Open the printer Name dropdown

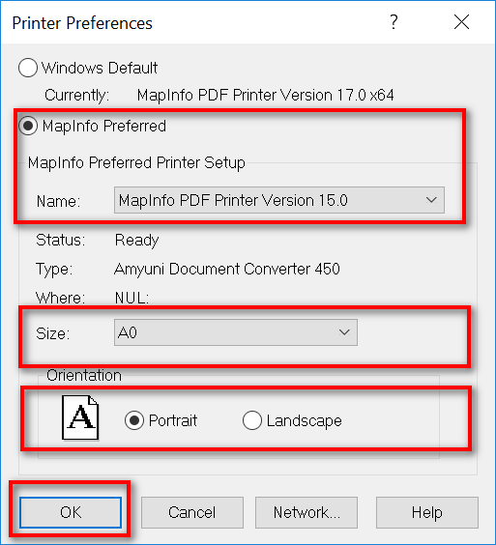point(279,200)
